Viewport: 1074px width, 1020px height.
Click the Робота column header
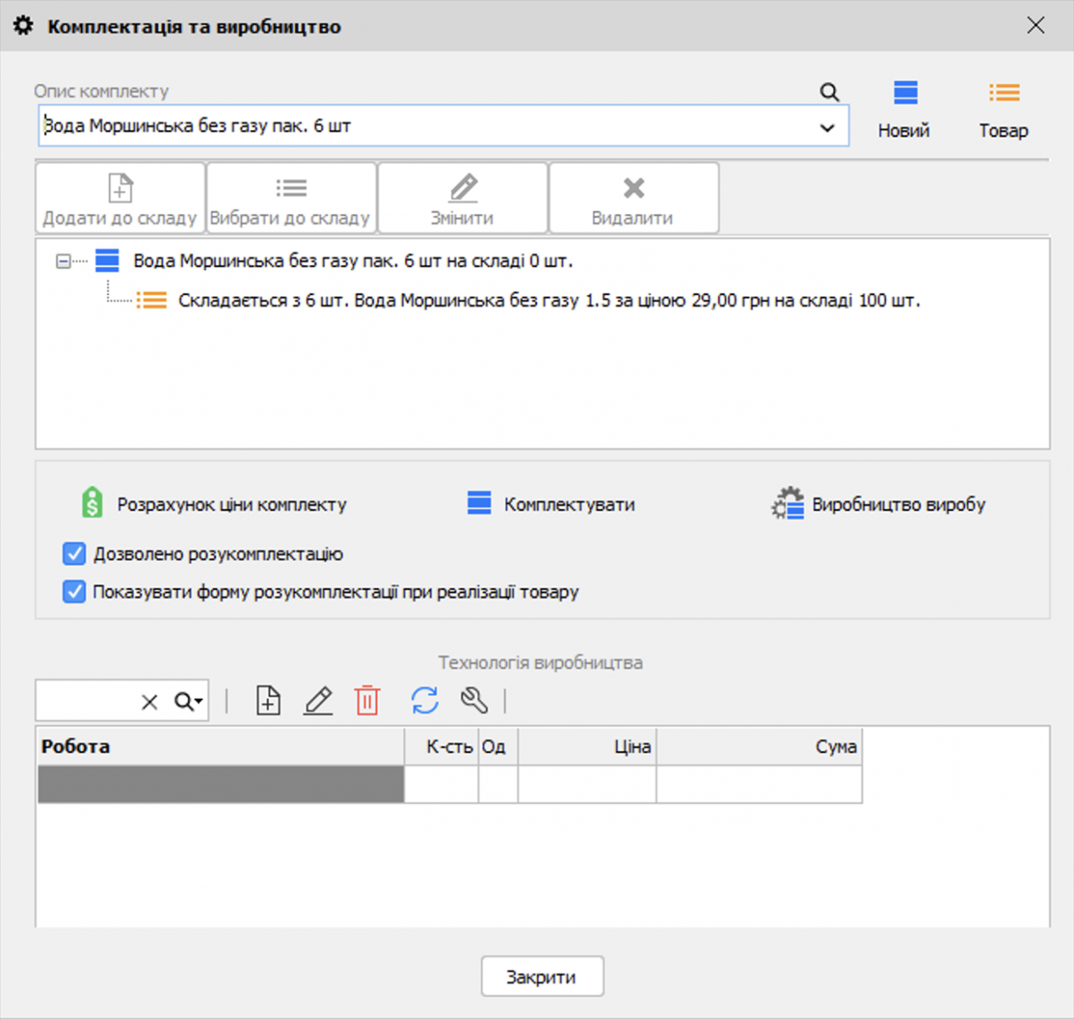(x=220, y=746)
